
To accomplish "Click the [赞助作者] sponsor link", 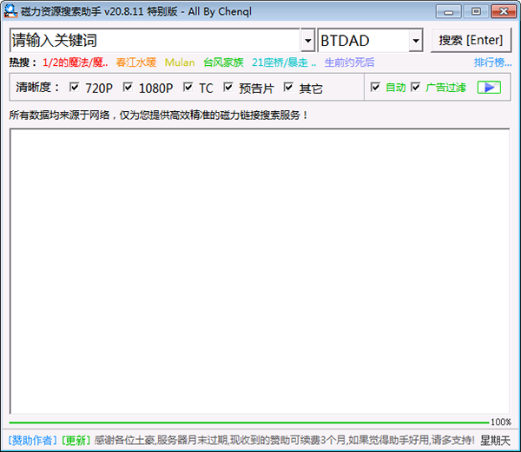I will [x=33, y=441].
